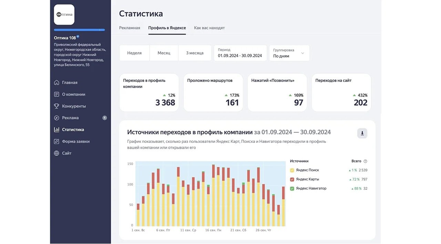Open the Период date range field
This screenshot has width=441, height=244.
pyautogui.click(x=240, y=53)
